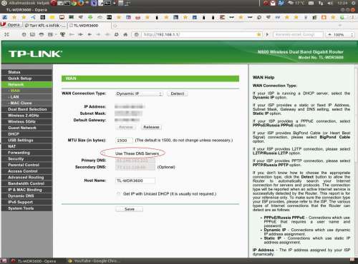Open the WAN Connection Type dropdown
The height and width of the screenshot is (264, 358).
point(139,93)
